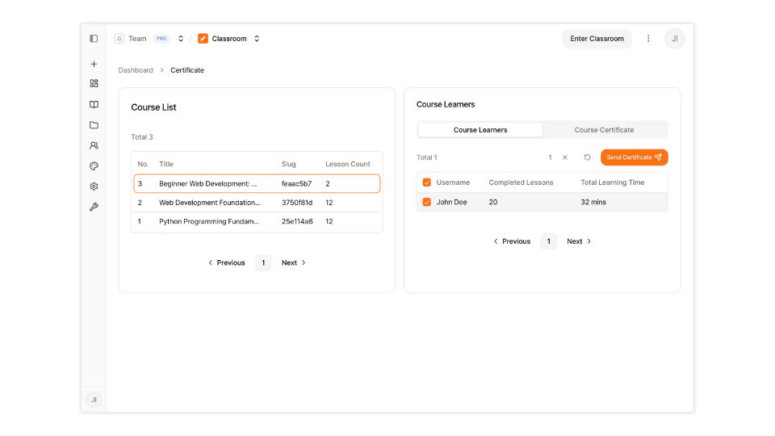Viewport: 775px width, 436px height.
Task: Click the Team label in header
Action: tap(137, 39)
